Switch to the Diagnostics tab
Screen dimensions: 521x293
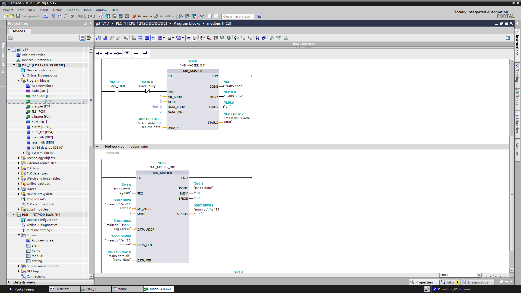coord(478,282)
